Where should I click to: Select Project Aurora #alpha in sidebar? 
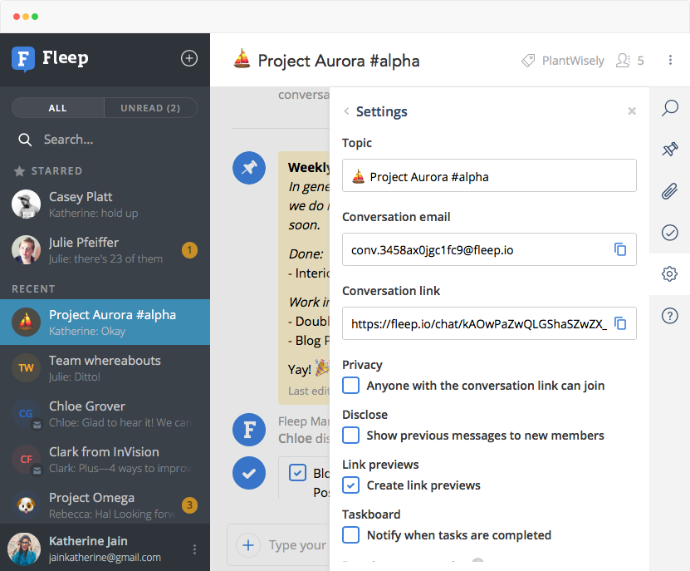pyautogui.click(x=105, y=322)
